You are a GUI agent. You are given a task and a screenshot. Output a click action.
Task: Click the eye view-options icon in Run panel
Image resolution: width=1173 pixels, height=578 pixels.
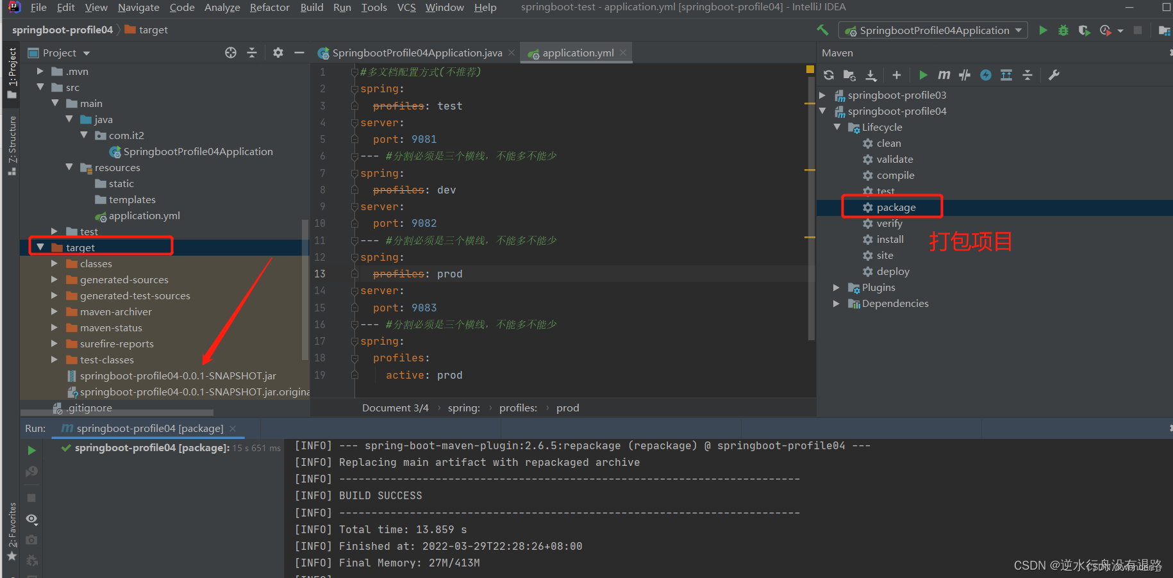(x=31, y=518)
